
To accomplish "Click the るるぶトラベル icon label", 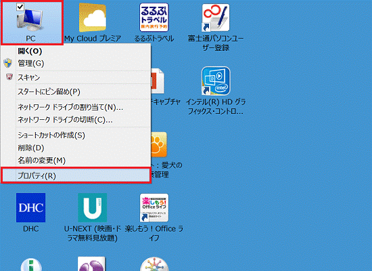I will tap(154, 39).
